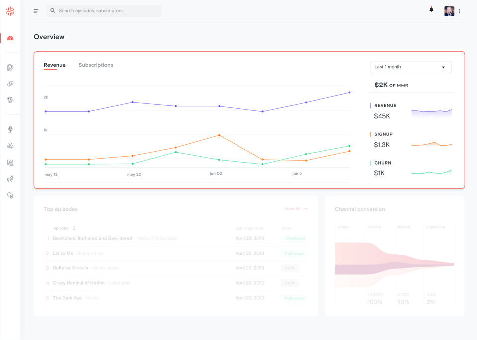Click the $2K of MMR figure
The image size is (477, 340).
391,85
